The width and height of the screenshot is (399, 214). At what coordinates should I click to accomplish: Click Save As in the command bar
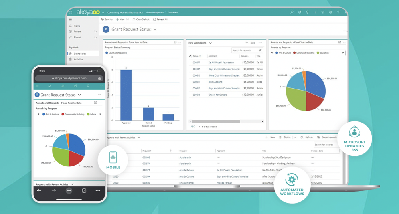tap(107, 19)
